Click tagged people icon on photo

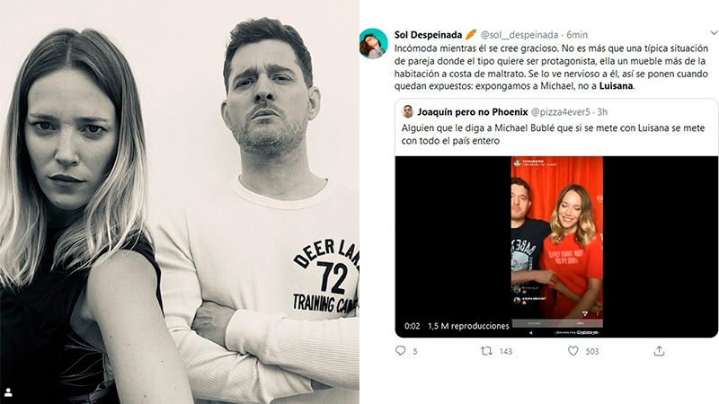point(8,392)
